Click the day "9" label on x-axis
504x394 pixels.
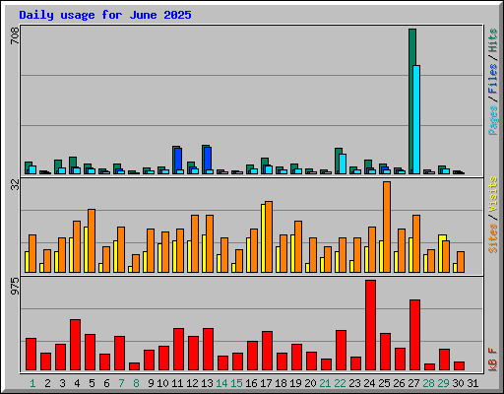pos(151,383)
